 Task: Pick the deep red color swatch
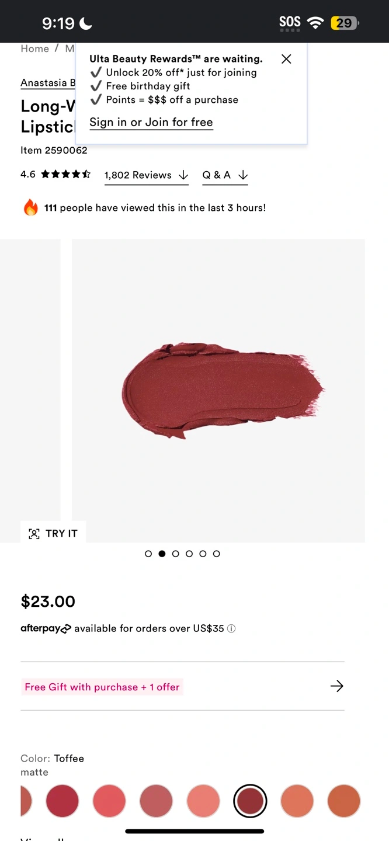point(62,801)
